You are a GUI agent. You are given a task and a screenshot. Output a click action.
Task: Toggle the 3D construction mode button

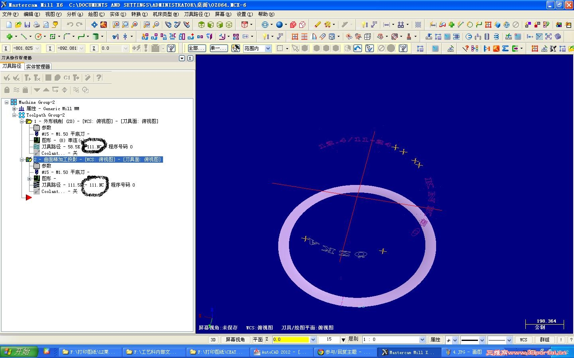[213, 340]
